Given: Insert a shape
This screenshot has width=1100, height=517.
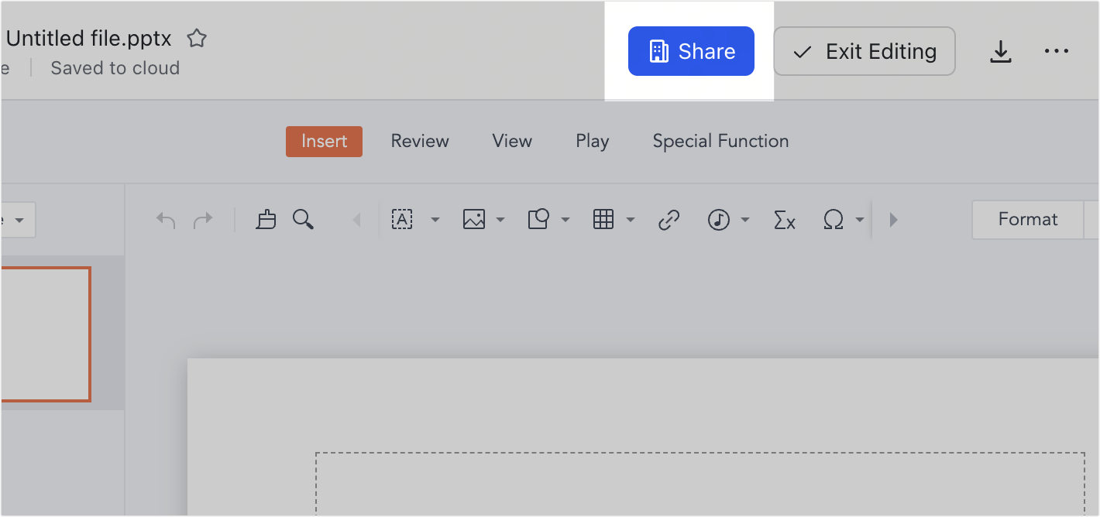Looking at the screenshot, I should click(540, 220).
